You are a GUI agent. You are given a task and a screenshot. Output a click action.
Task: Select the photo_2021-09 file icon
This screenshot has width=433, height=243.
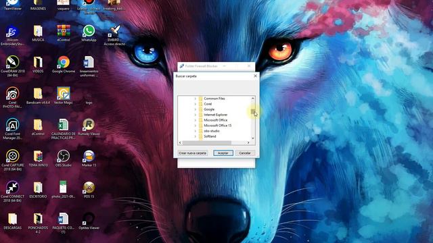pos(63,190)
